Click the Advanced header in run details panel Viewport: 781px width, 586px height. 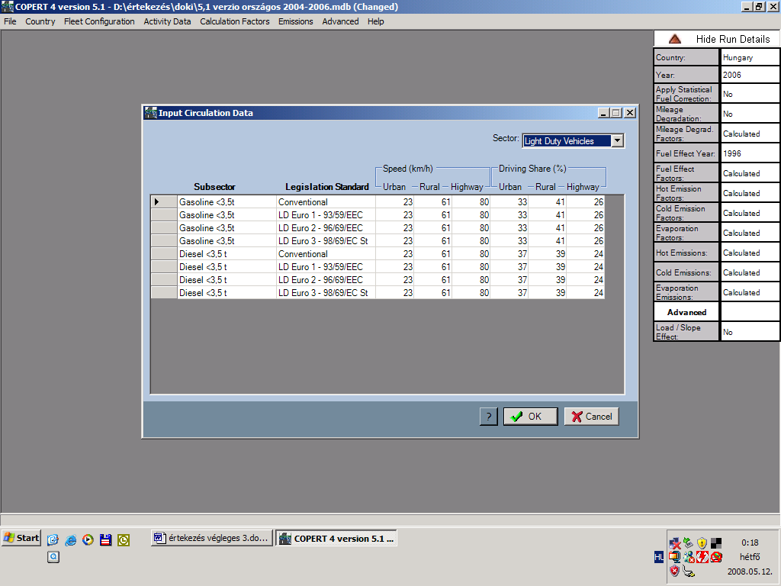tap(686, 312)
